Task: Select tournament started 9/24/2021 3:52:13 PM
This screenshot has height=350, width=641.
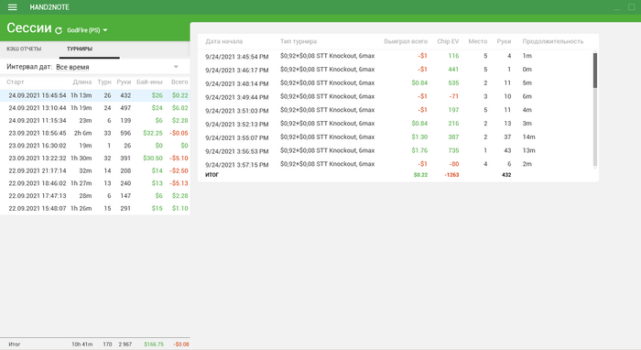Action: [396, 124]
